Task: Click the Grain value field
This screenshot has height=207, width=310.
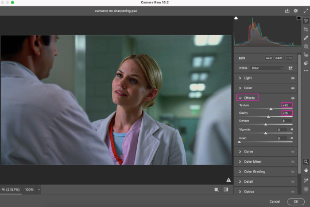Action: [282, 138]
